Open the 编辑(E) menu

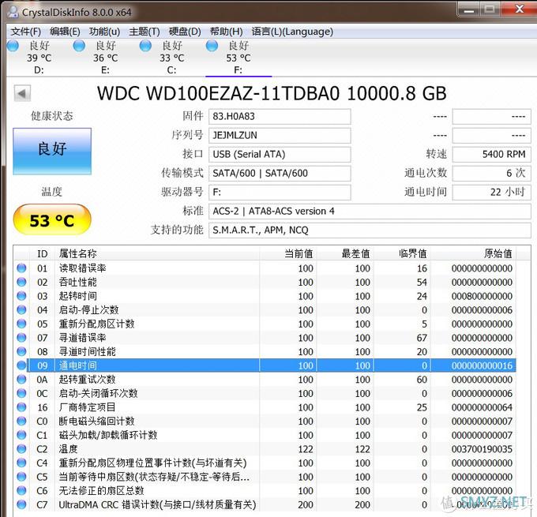(65, 32)
